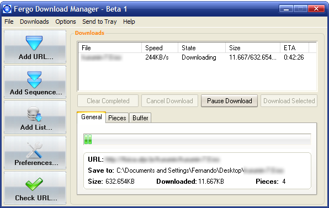Image resolution: width=329 pixels, height=208 pixels.
Task: Sort by the ETA column header
Action: pos(294,48)
